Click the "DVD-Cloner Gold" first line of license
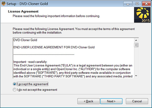This screenshot has width=152, height=108. coord(25,40)
